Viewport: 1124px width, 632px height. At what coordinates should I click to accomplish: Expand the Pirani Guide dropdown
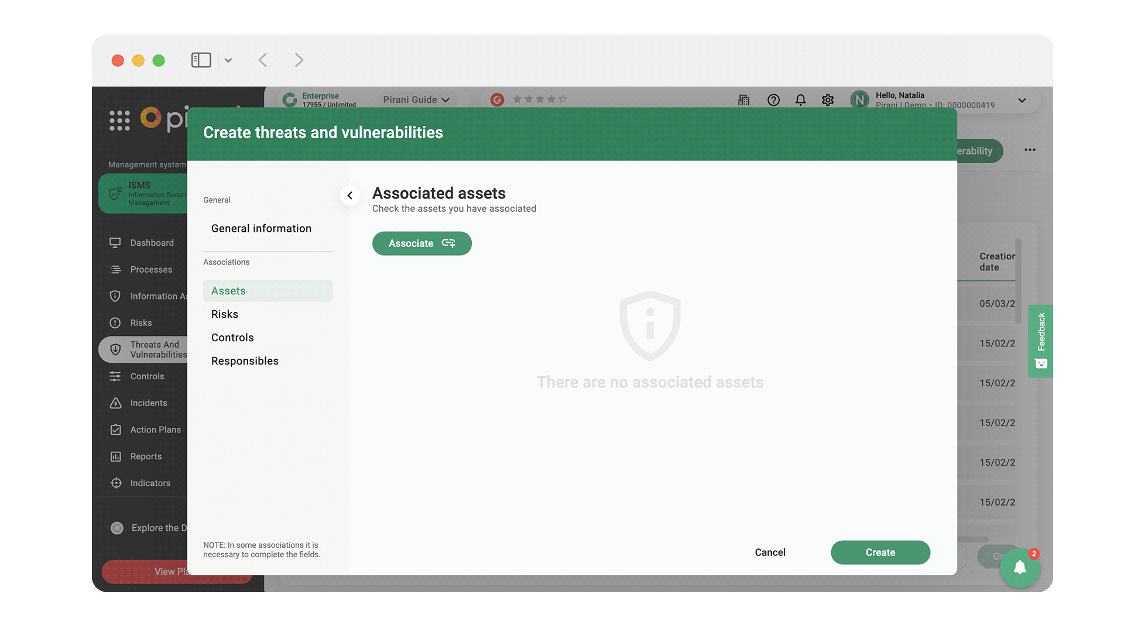416,100
